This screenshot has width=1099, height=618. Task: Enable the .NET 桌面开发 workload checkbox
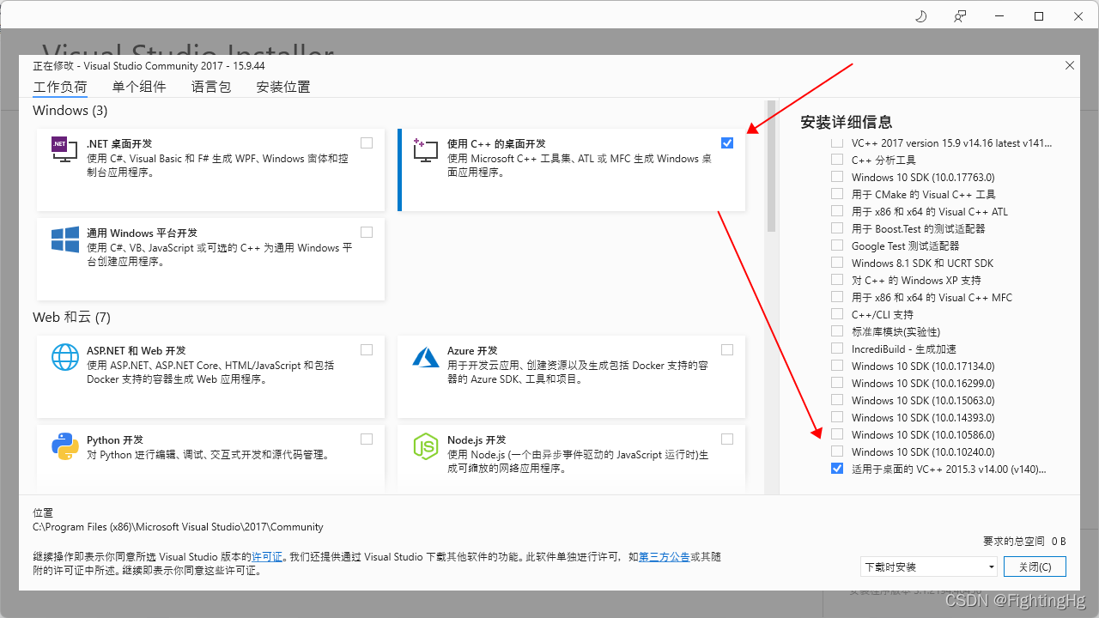(367, 143)
